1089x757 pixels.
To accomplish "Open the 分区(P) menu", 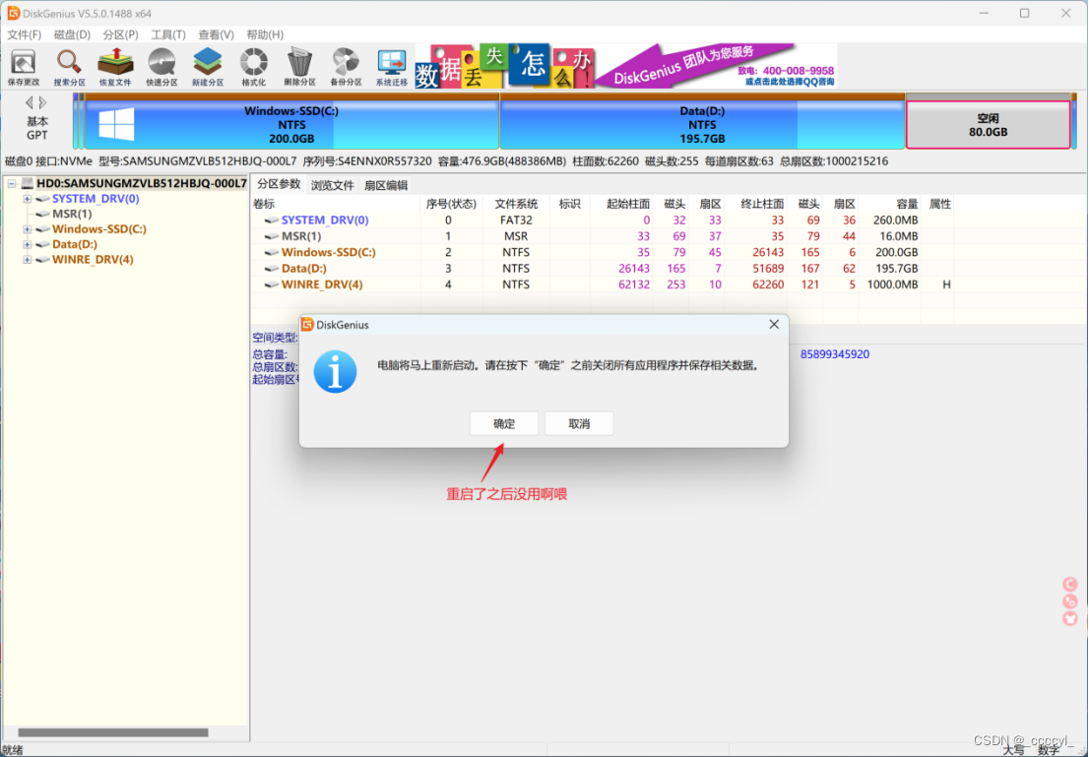I will [120, 34].
